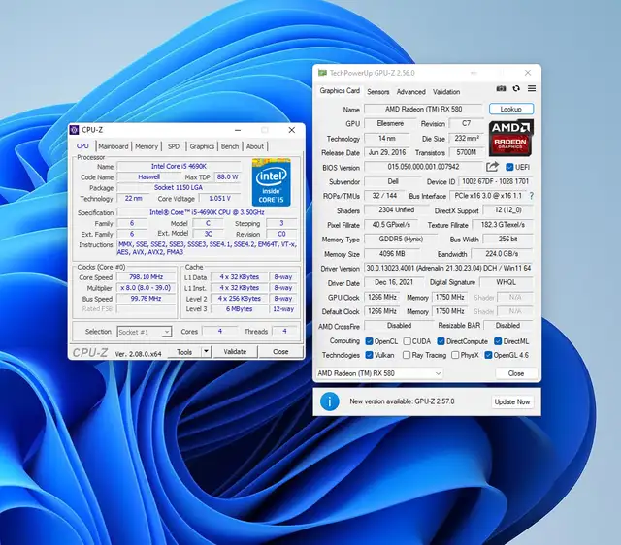
Task: Open Socket #1 selection dropdown in CPU-Z
Action: 145,332
